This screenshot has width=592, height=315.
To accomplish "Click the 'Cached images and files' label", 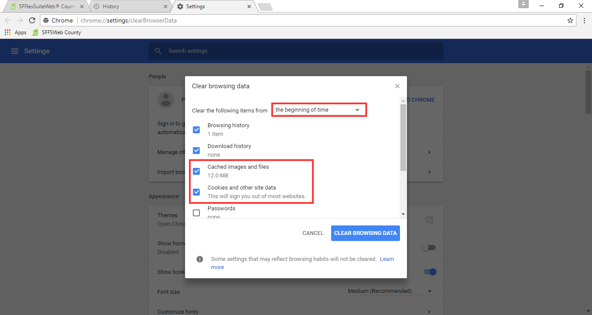I will (x=238, y=167).
